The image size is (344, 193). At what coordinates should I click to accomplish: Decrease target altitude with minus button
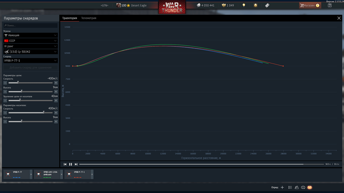pyautogui.click(x=5, y=92)
